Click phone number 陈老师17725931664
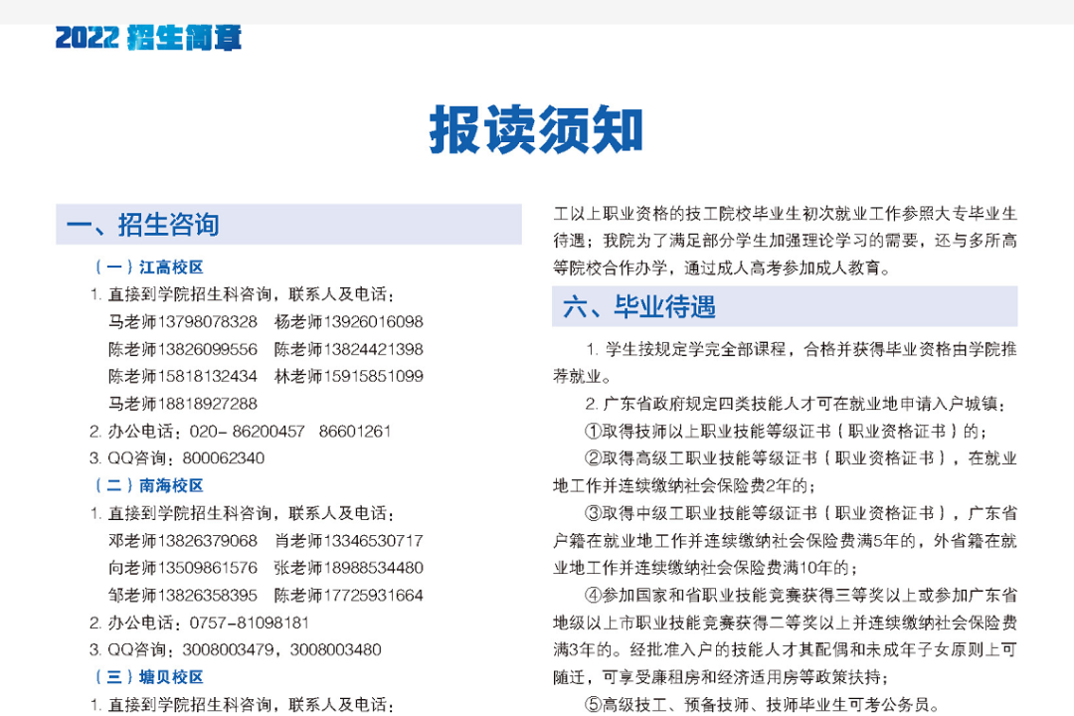The image size is (1074, 716). (x=349, y=595)
